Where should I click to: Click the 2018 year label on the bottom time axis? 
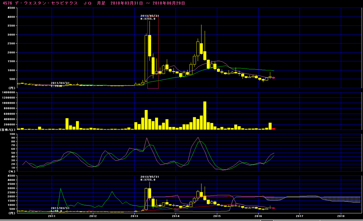tap(341, 216)
